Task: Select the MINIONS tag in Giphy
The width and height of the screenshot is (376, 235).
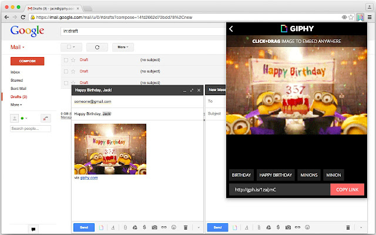Action: [309, 175]
